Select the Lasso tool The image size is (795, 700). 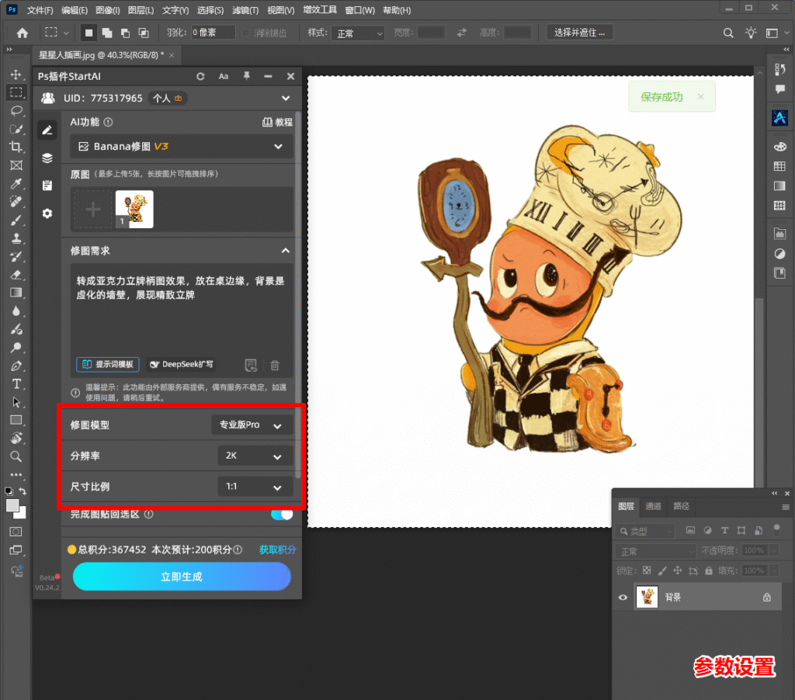(x=16, y=110)
